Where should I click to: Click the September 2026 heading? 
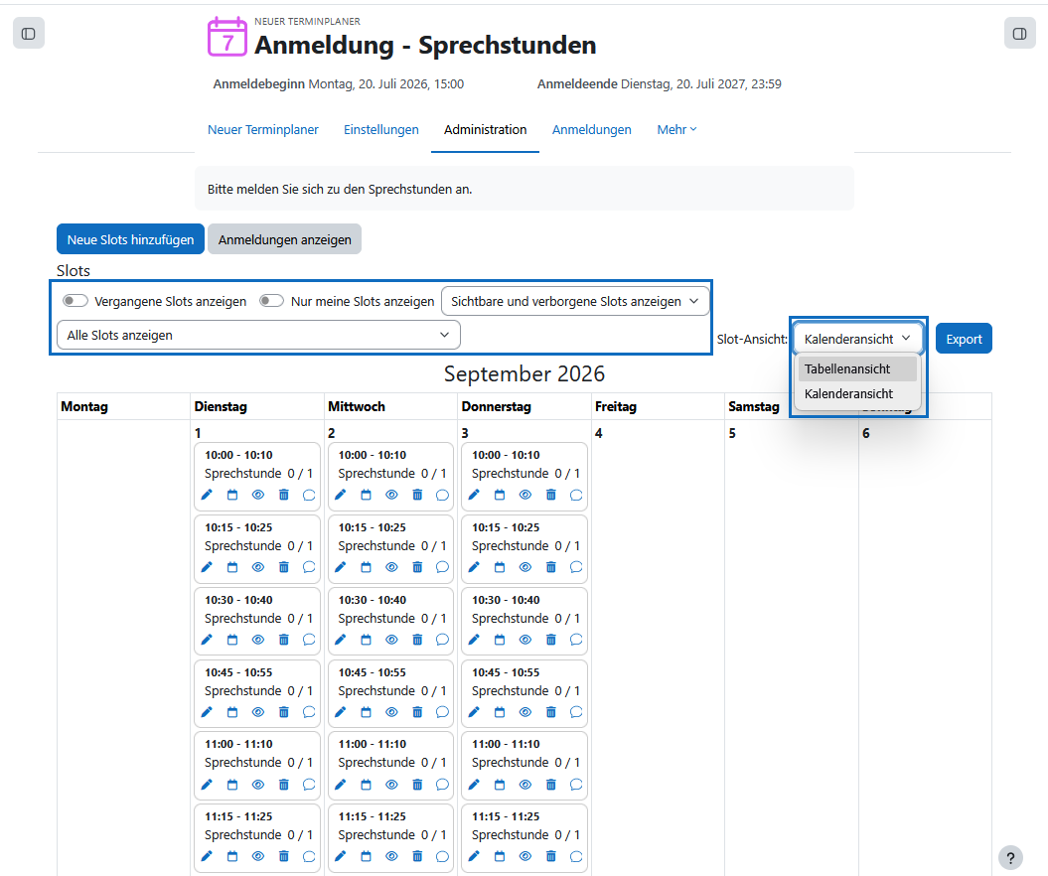pos(524,373)
